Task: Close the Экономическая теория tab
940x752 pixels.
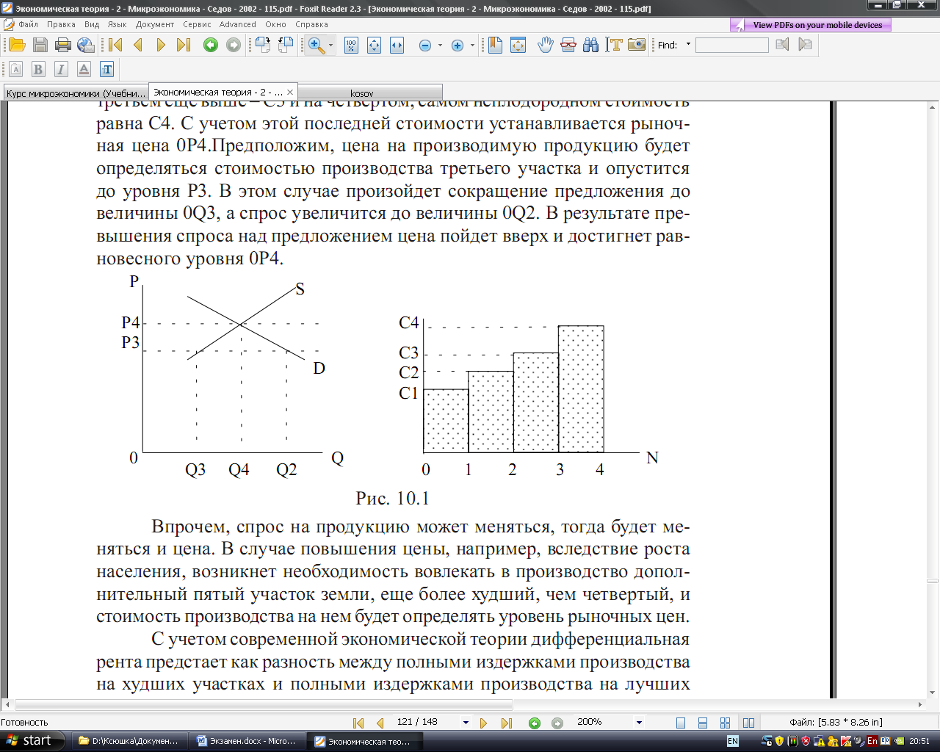Action: click(x=290, y=92)
